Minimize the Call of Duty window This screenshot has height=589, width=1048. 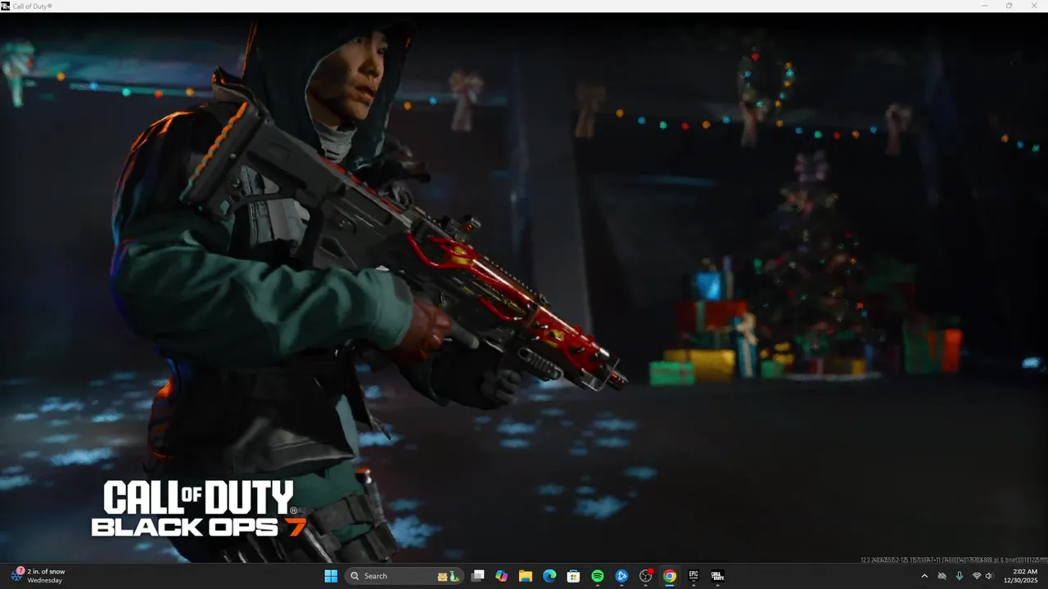(x=985, y=6)
